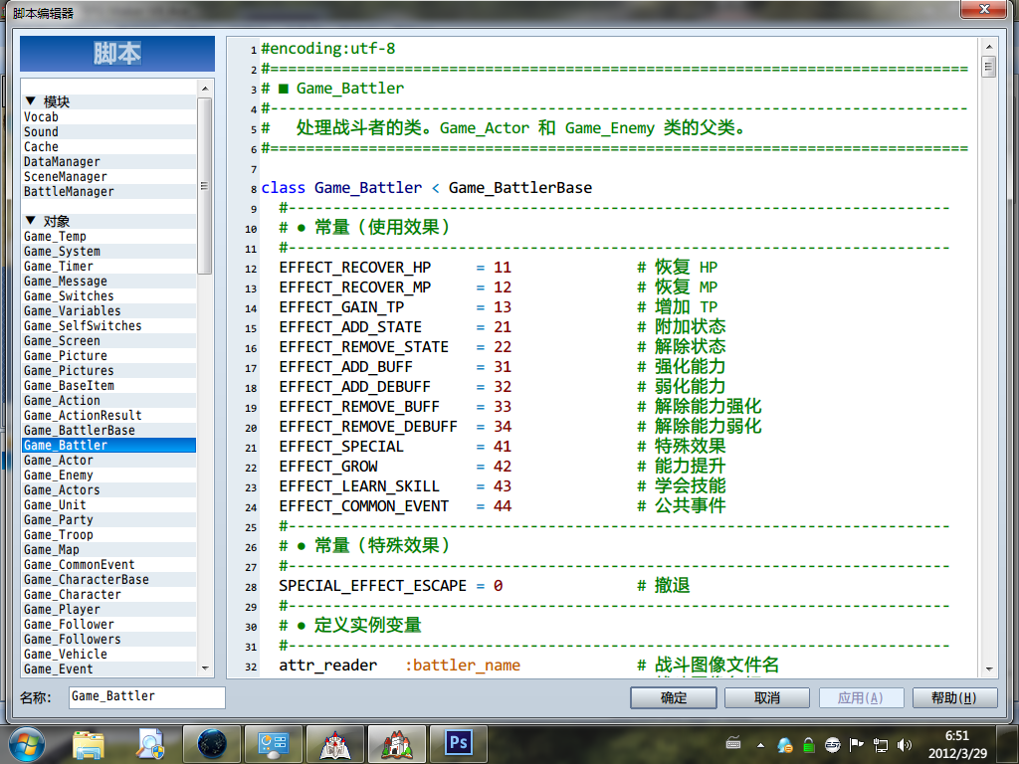Viewport: 1019px width, 764px height.
Task: Select the ▼ 模块 section header
Action: (x=108, y=102)
